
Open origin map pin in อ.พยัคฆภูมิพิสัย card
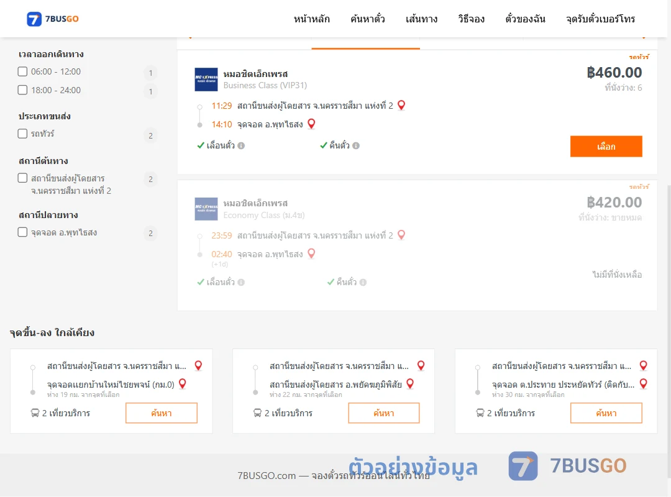[421, 365]
